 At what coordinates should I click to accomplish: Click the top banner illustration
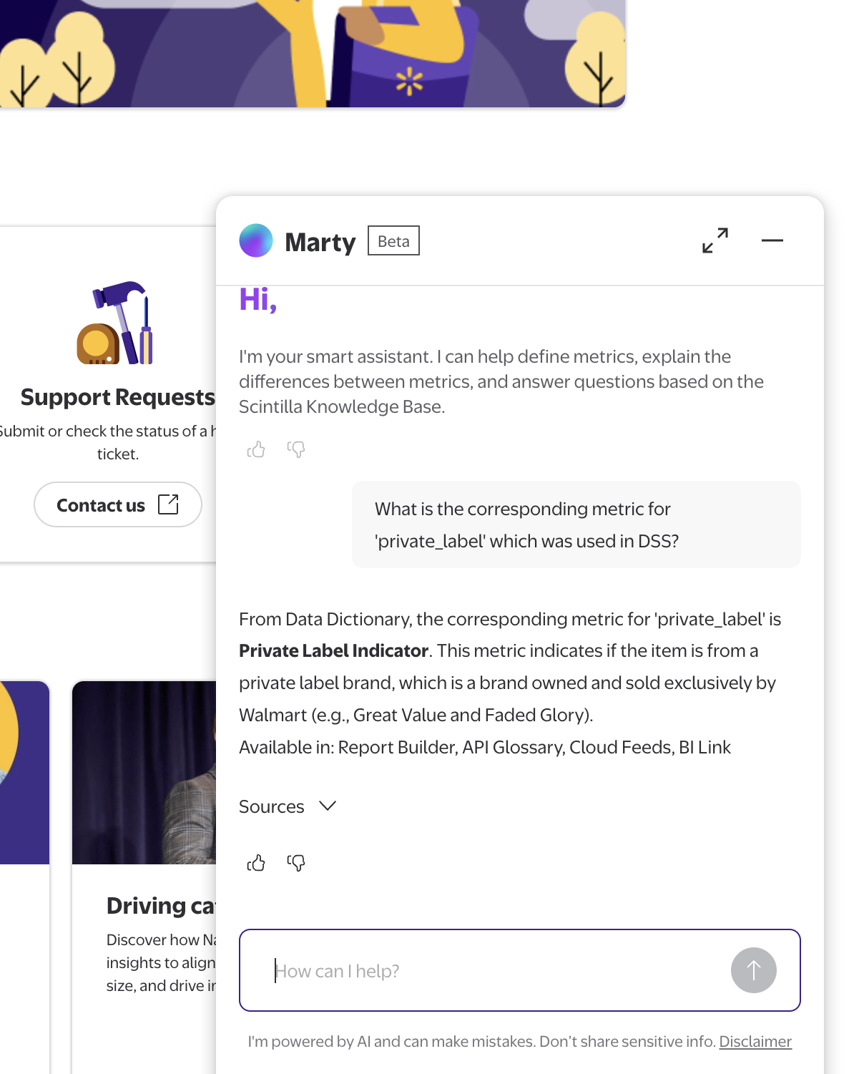coord(313,54)
